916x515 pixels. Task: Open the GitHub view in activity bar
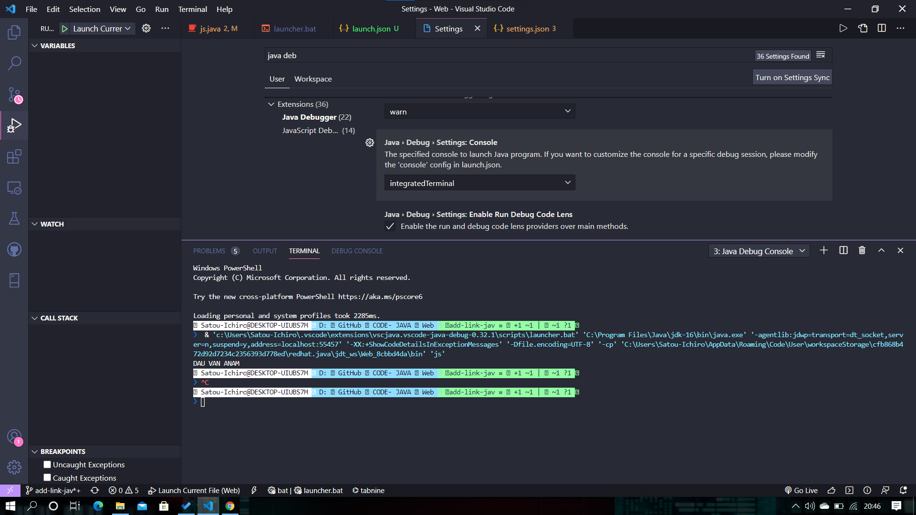pyautogui.click(x=14, y=249)
